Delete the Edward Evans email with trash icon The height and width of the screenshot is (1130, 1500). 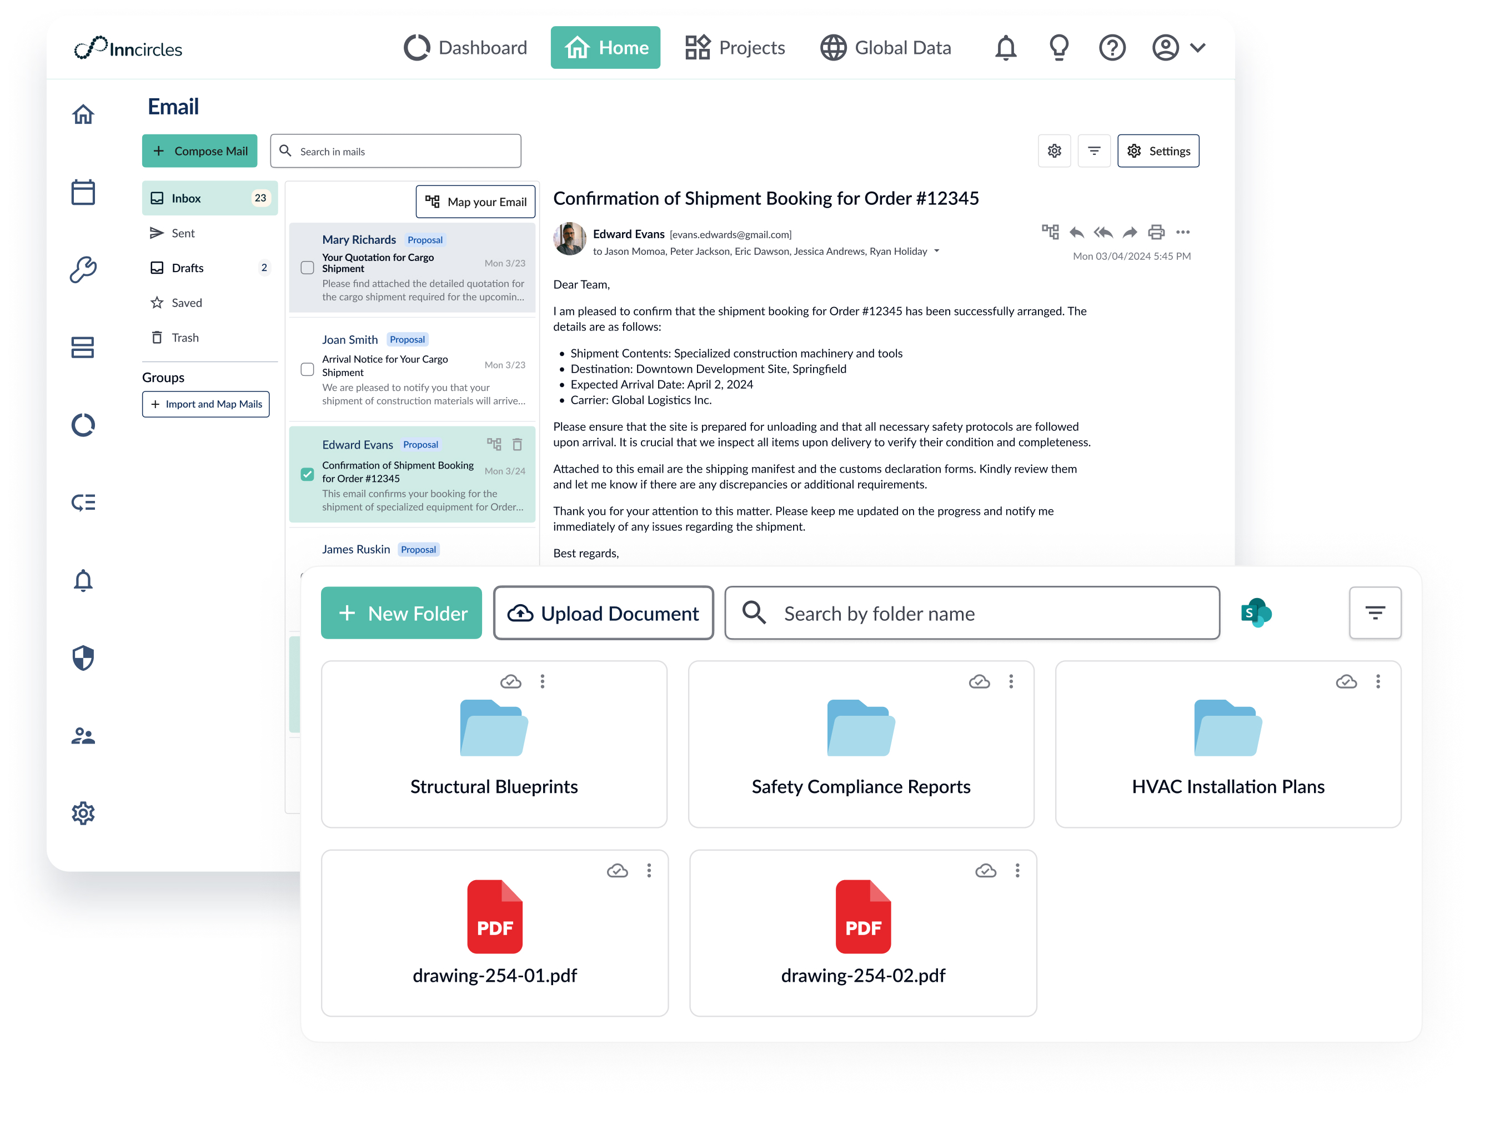coord(518,445)
